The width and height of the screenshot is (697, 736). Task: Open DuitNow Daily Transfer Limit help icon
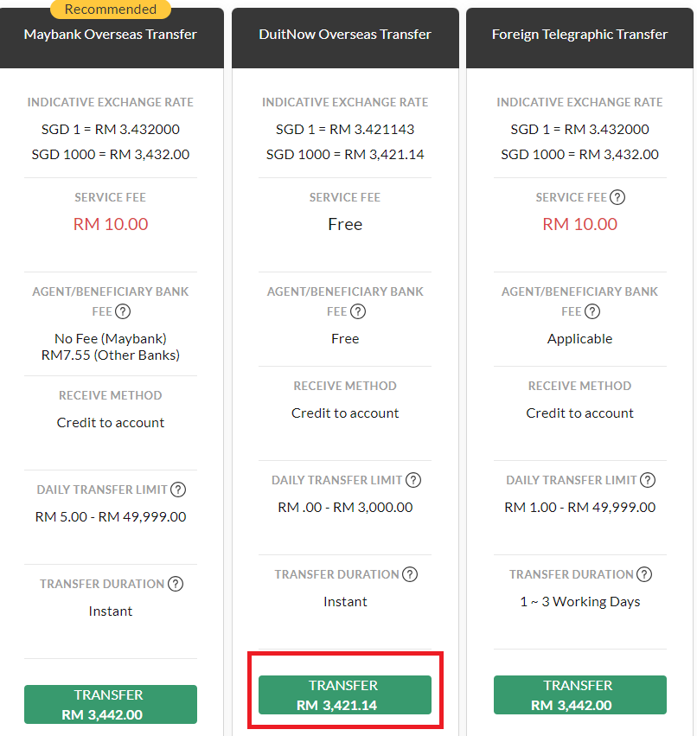tap(413, 480)
